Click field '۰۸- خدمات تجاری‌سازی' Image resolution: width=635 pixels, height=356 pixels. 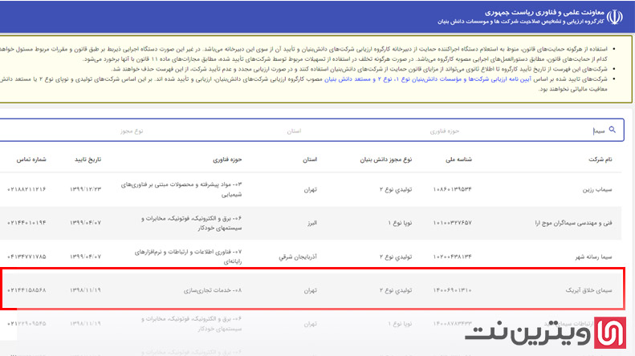[x=213, y=290]
